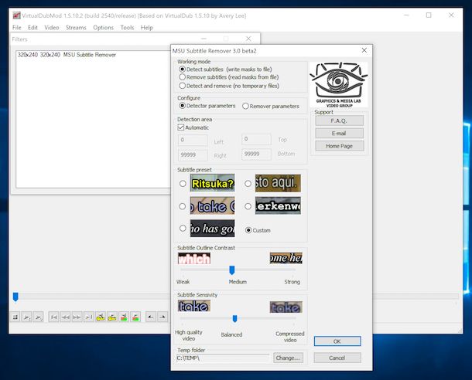This screenshot has width=472, height=380.
Task: Open the Options menu
Action: pos(103,28)
